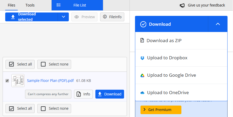
Task: Click the megaphone feedback icon
Action: 182,5
